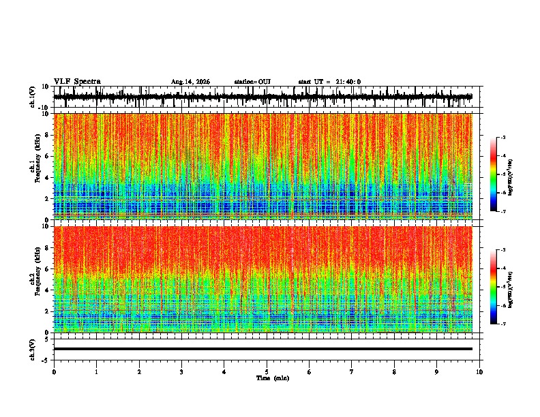
Task: Click the ch.1(V) waveform trace panel
Action: point(267,97)
